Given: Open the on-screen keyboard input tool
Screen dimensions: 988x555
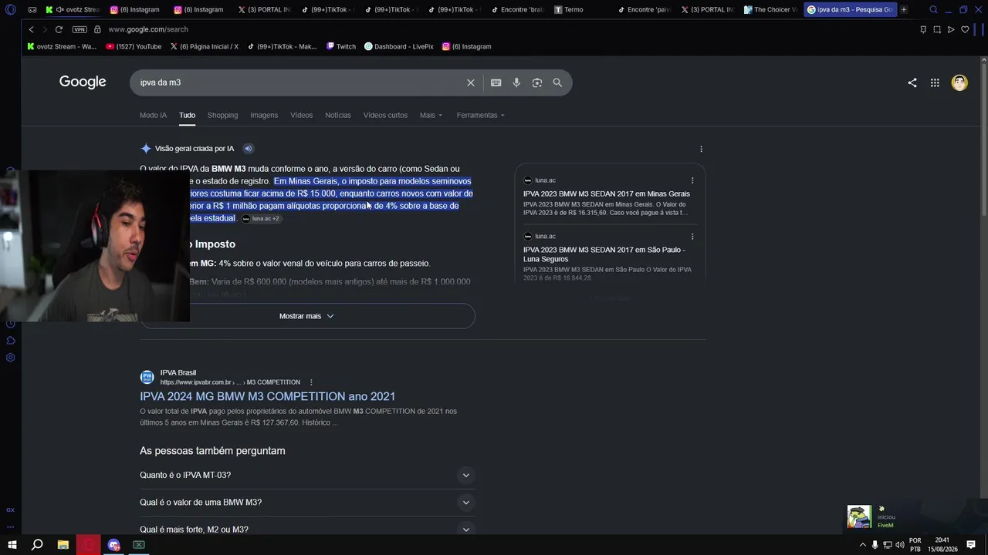Looking at the screenshot, I should tap(496, 82).
